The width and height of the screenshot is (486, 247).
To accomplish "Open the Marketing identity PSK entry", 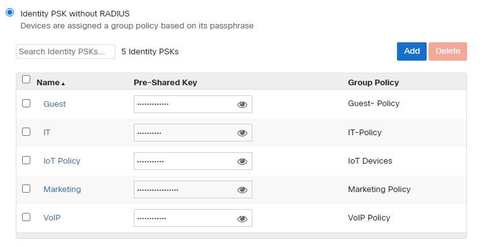I will point(62,190).
